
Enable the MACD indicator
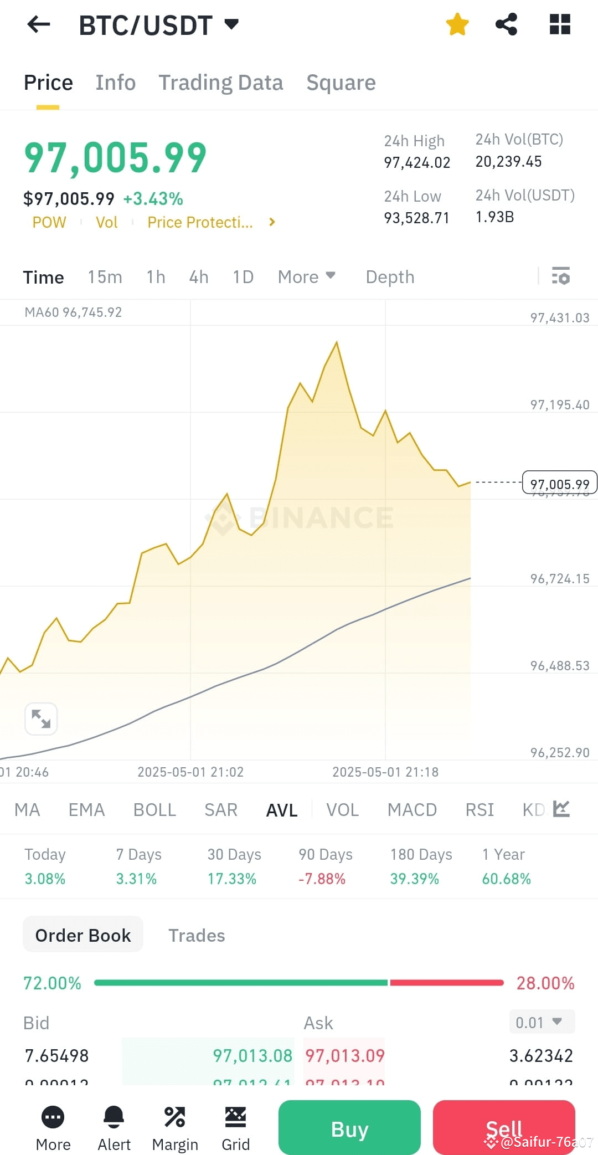pyautogui.click(x=412, y=810)
